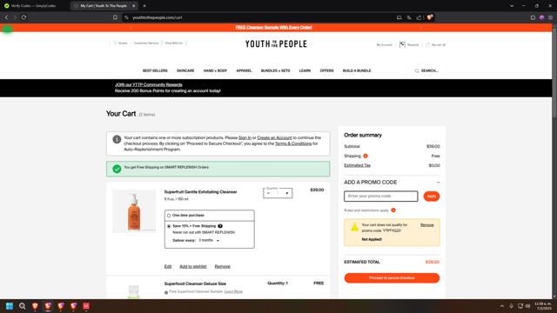Click the website address in the URL bar

tap(158, 17)
